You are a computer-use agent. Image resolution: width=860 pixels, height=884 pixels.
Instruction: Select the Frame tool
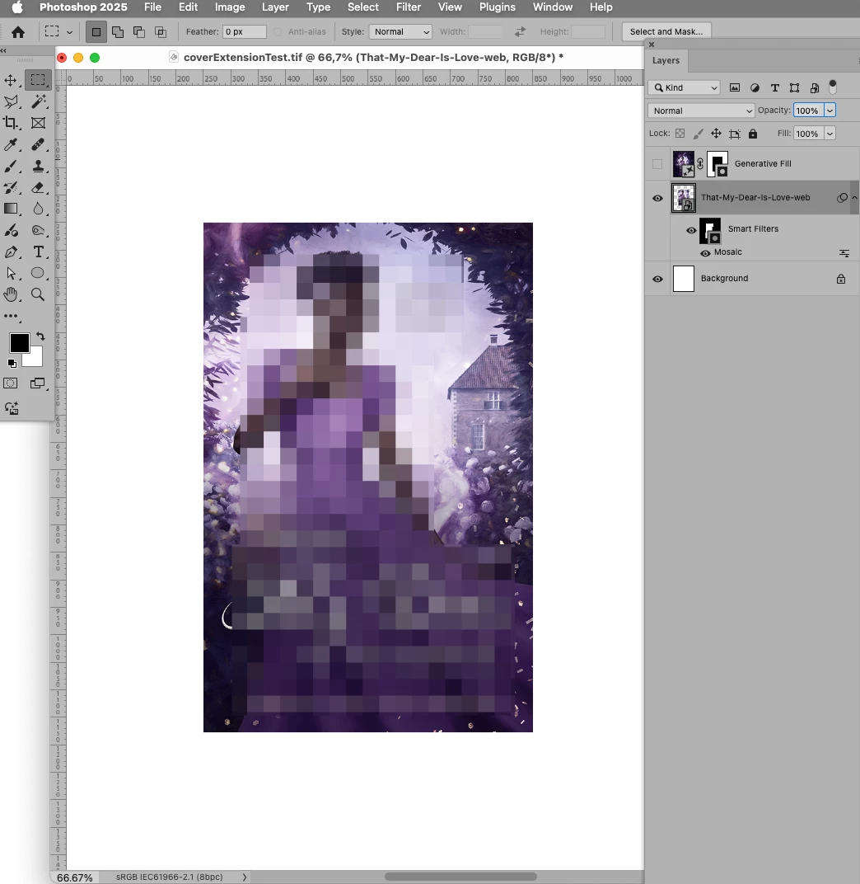click(x=38, y=123)
